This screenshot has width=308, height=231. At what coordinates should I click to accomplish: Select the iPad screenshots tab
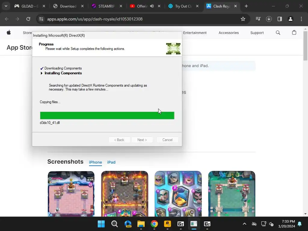111,162
